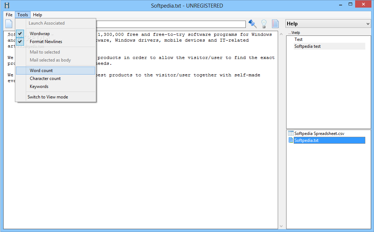Click the Softpedia Spreadsheet.csv file icon
374x232 pixels.
pyautogui.click(x=291, y=133)
